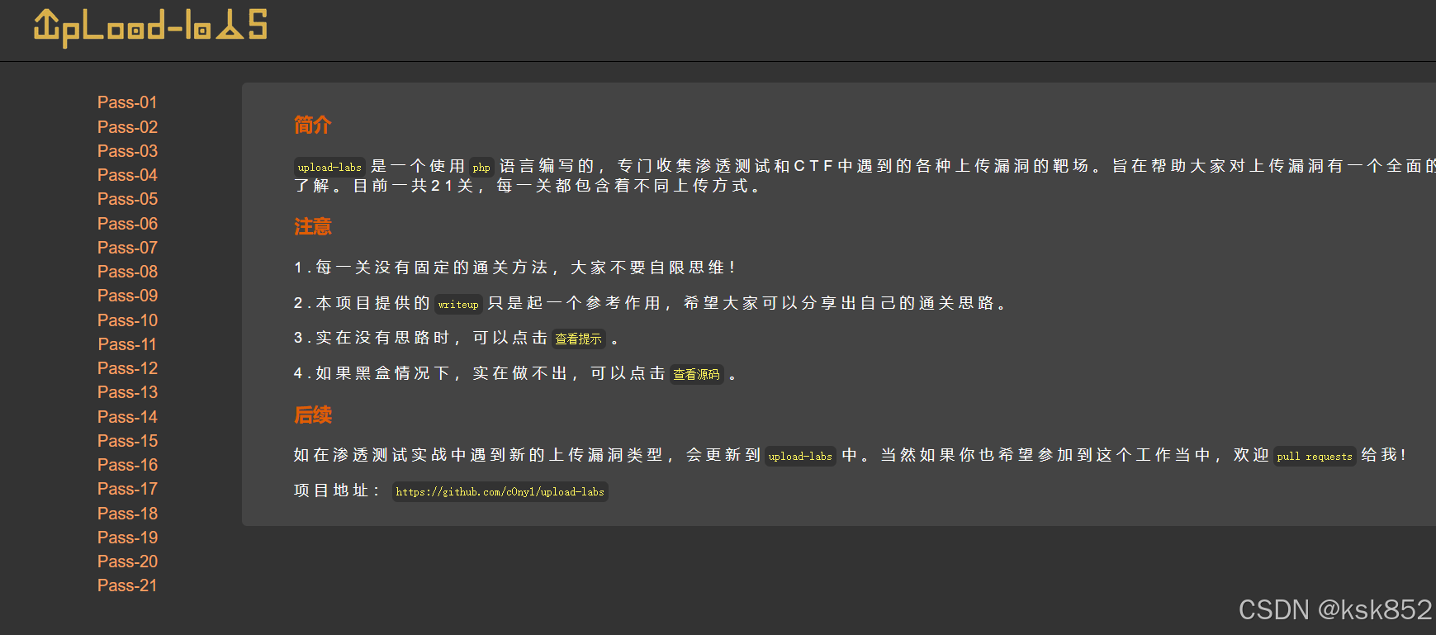Select Pass-17 in sidebar
The image size is (1436, 635).
pyautogui.click(x=127, y=489)
